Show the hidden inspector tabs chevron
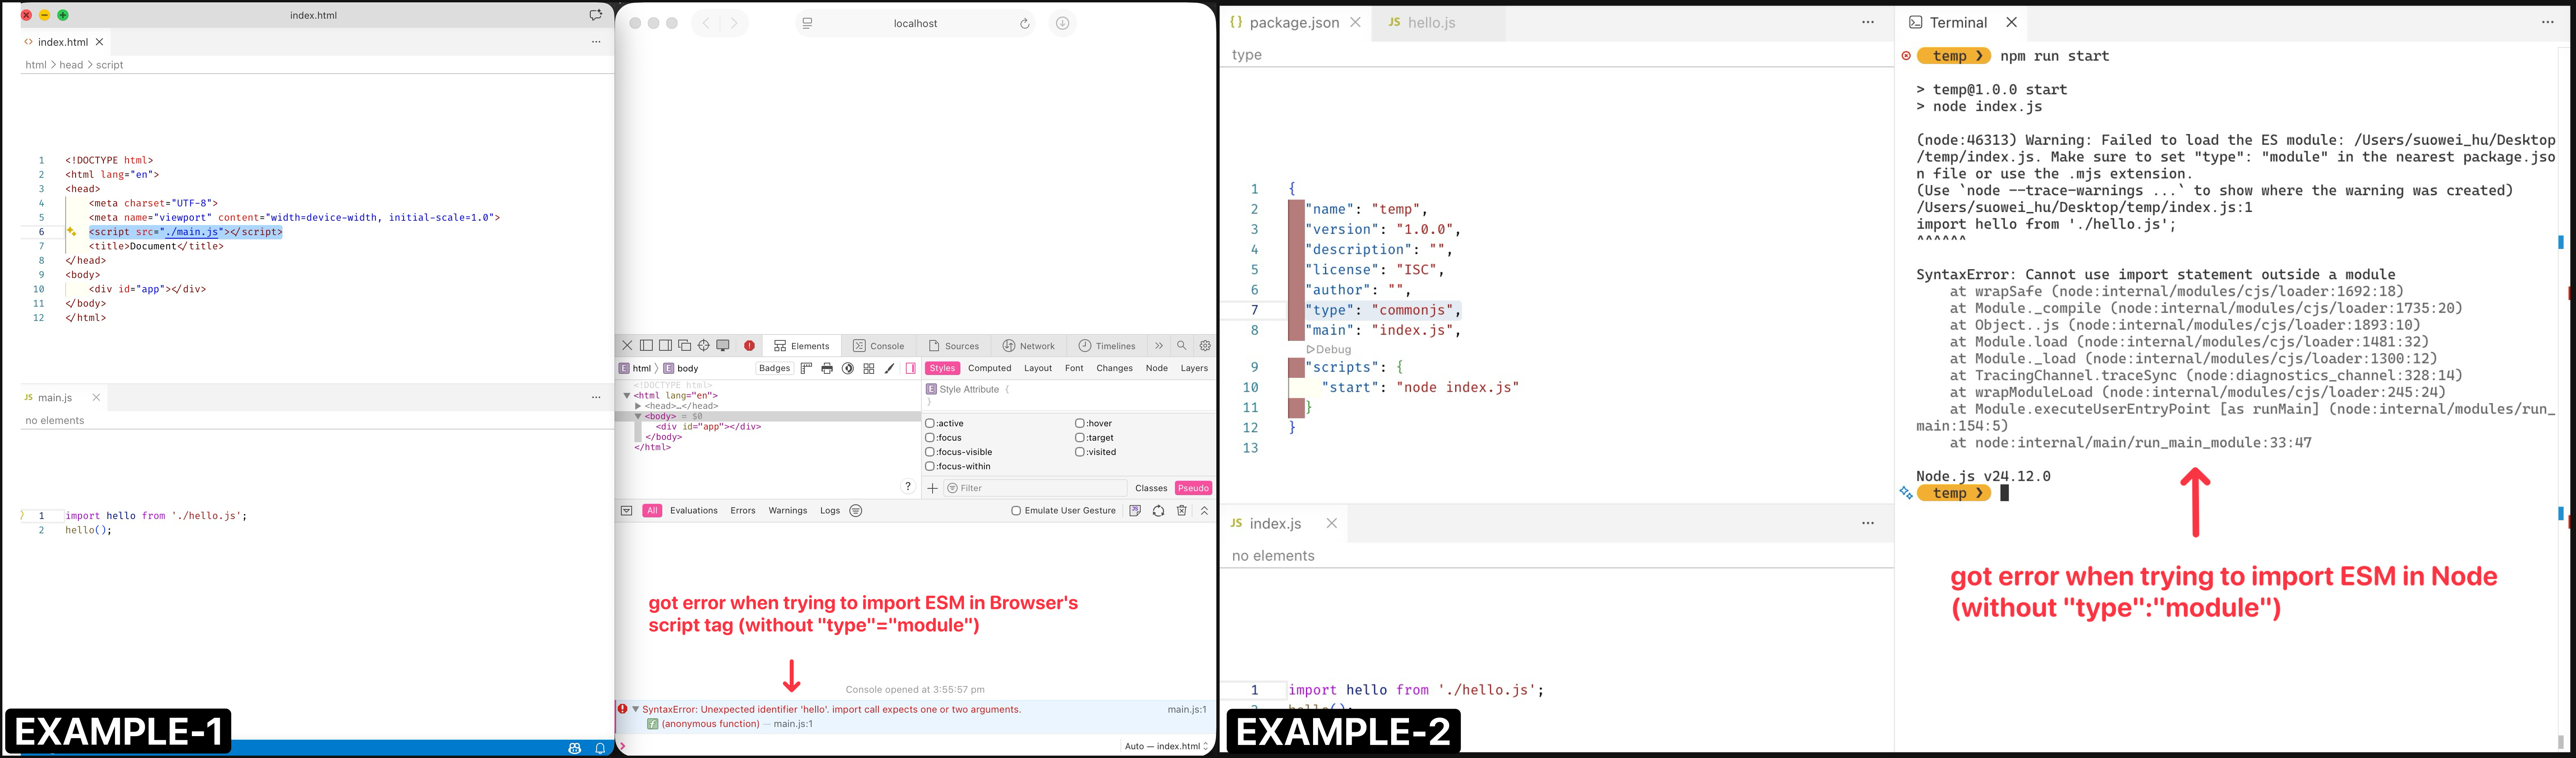The height and width of the screenshot is (758, 2576). (x=1159, y=346)
